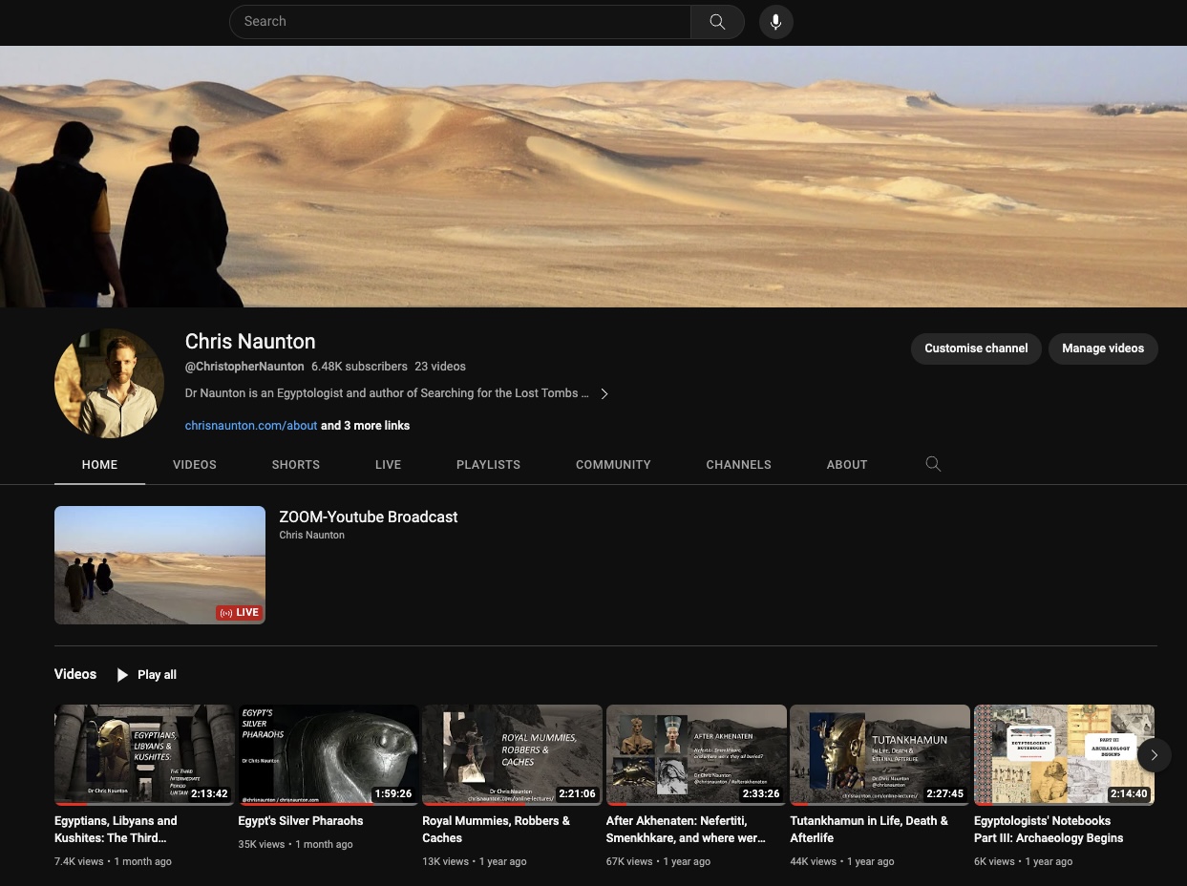Click the red LIVE badge

[239, 613]
